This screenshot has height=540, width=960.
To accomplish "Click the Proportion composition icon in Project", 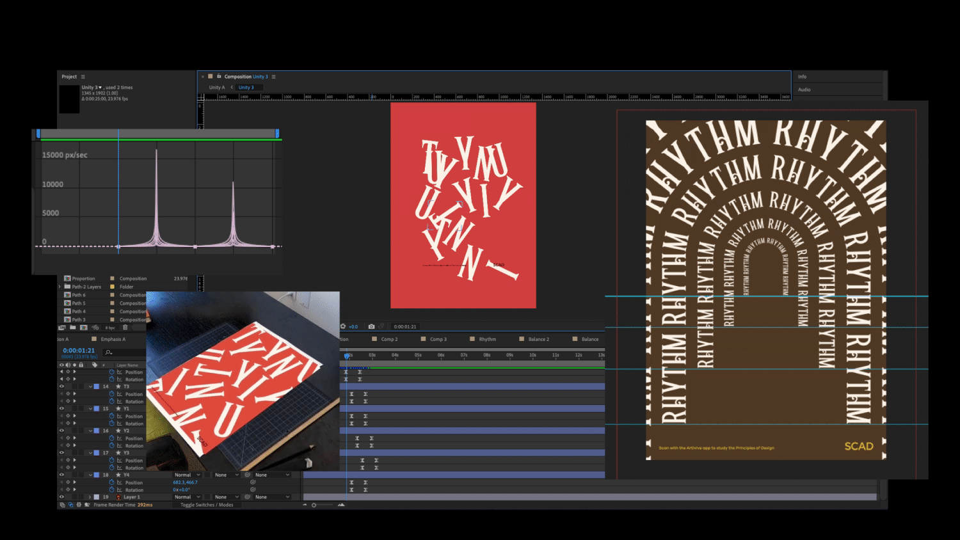I will [67, 278].
